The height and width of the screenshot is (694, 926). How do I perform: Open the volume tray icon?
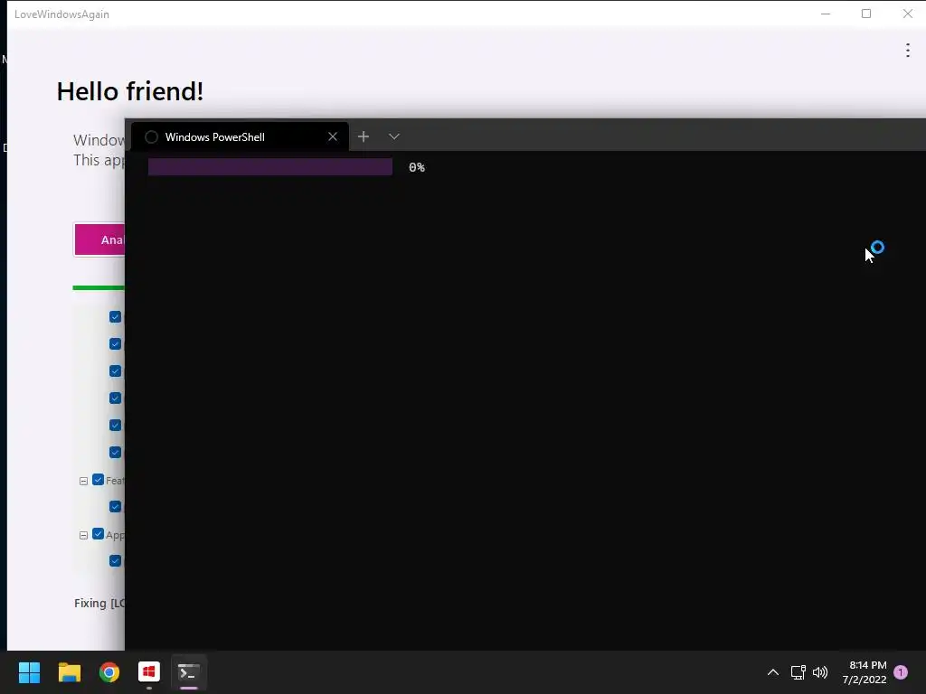coord(820,672)
